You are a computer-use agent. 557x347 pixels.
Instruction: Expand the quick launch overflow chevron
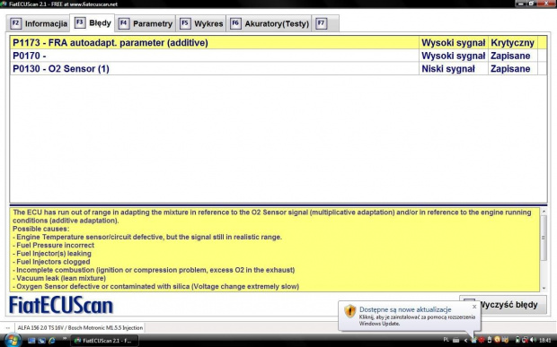[65, 339]
